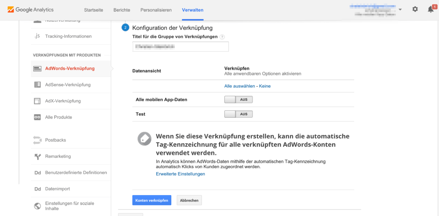439x216 pixels.
Task: Open the settings gear icon
Action: tap(415, 9)
